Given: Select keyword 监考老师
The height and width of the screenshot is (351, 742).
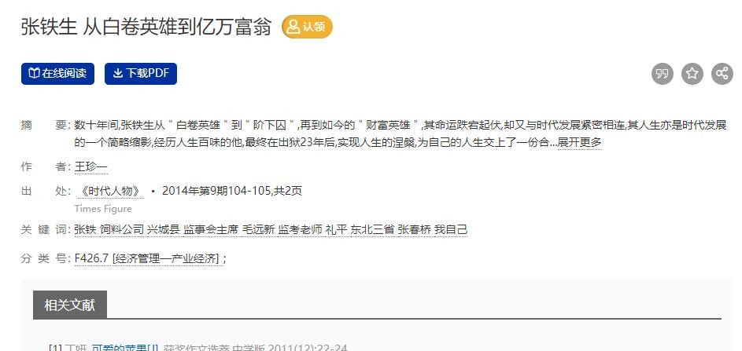Looking at the screenshot, I should pos(300,229).
